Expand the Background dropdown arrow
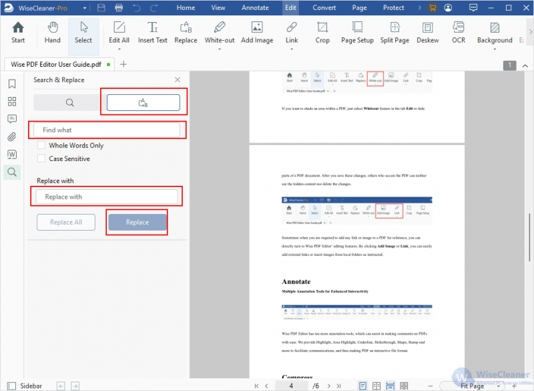This screenshot has width=534, height=391. tap(495, 49)
